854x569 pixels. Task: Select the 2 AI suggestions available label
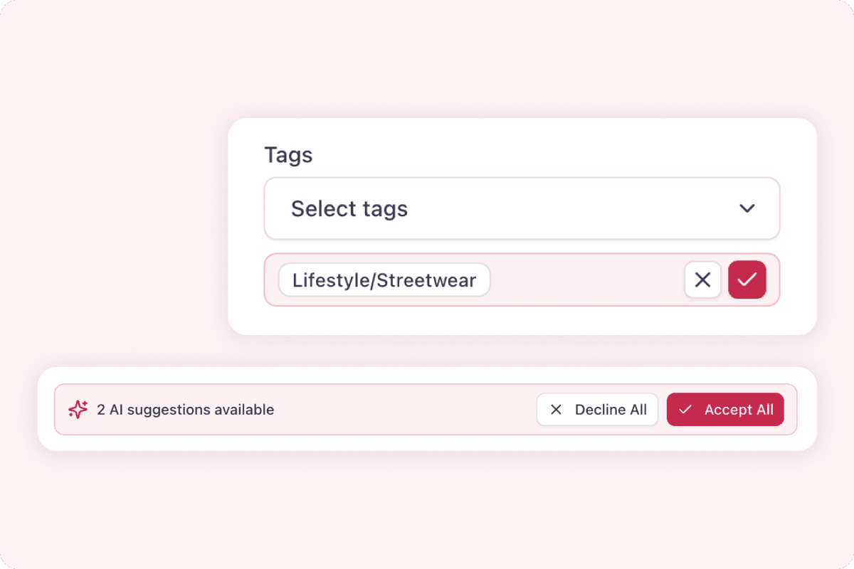click(185, 409)
